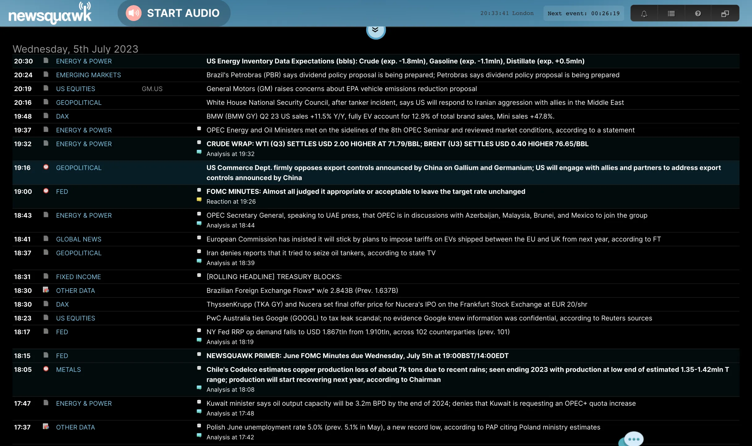Filter by ENERGY & POWER category at 20:30
752x446 pixels.
point(84,61)
